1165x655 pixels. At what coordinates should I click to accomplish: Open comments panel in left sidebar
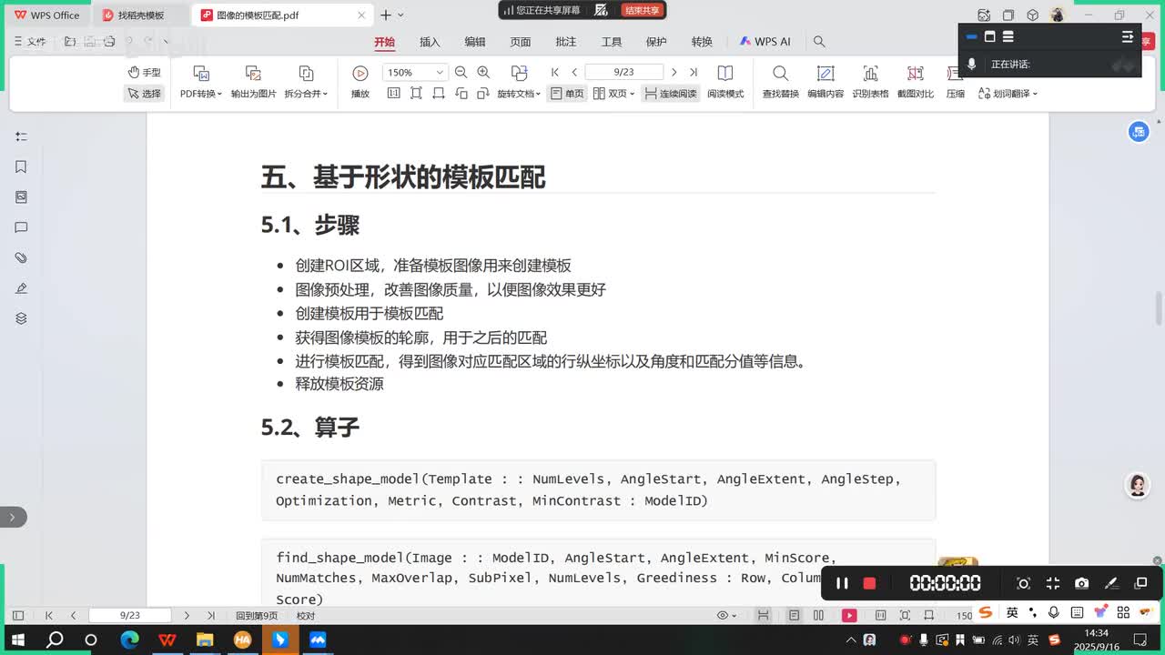coord(21,227)
